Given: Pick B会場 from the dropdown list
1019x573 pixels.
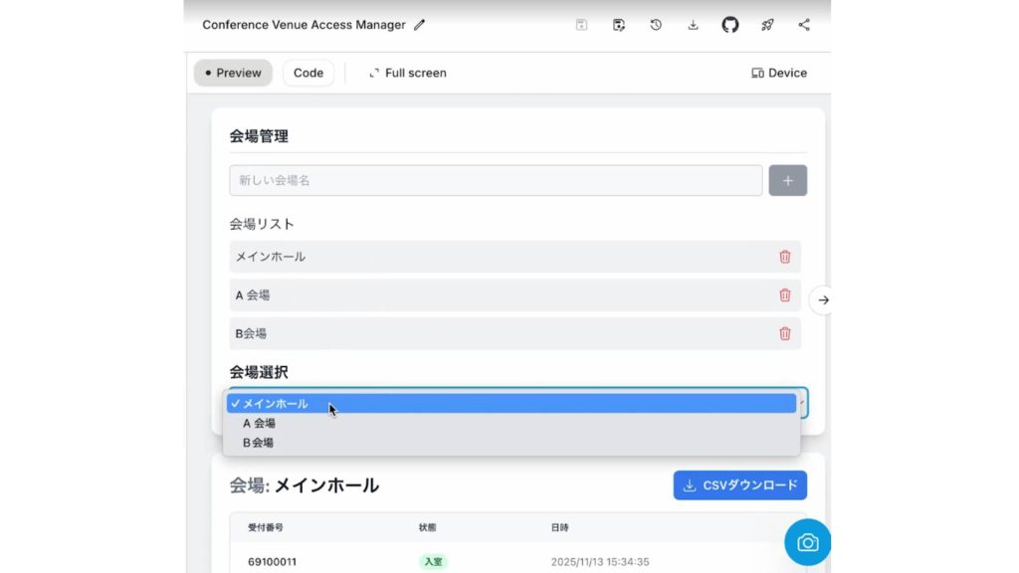Looking at the screenshot, I should click(258, 443).
